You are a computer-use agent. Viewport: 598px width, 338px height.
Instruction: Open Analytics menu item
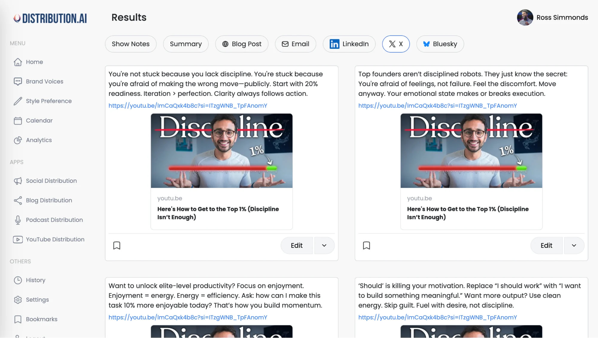[x=39, y=140]
